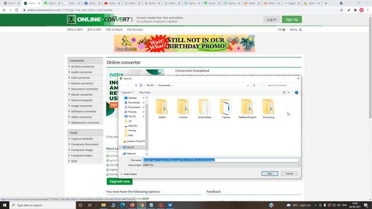Open the Processing folder
This screenshot has height=209, width=372.
tap(269, 109)
